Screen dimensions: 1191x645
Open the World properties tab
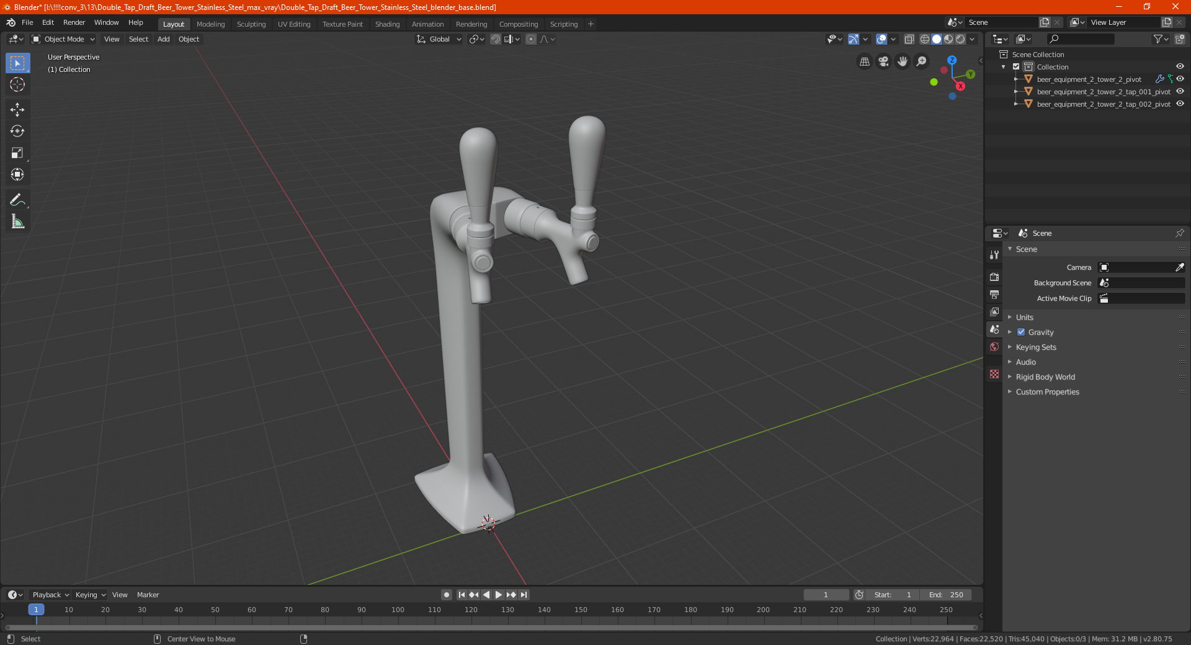click(x=994, y=347)
